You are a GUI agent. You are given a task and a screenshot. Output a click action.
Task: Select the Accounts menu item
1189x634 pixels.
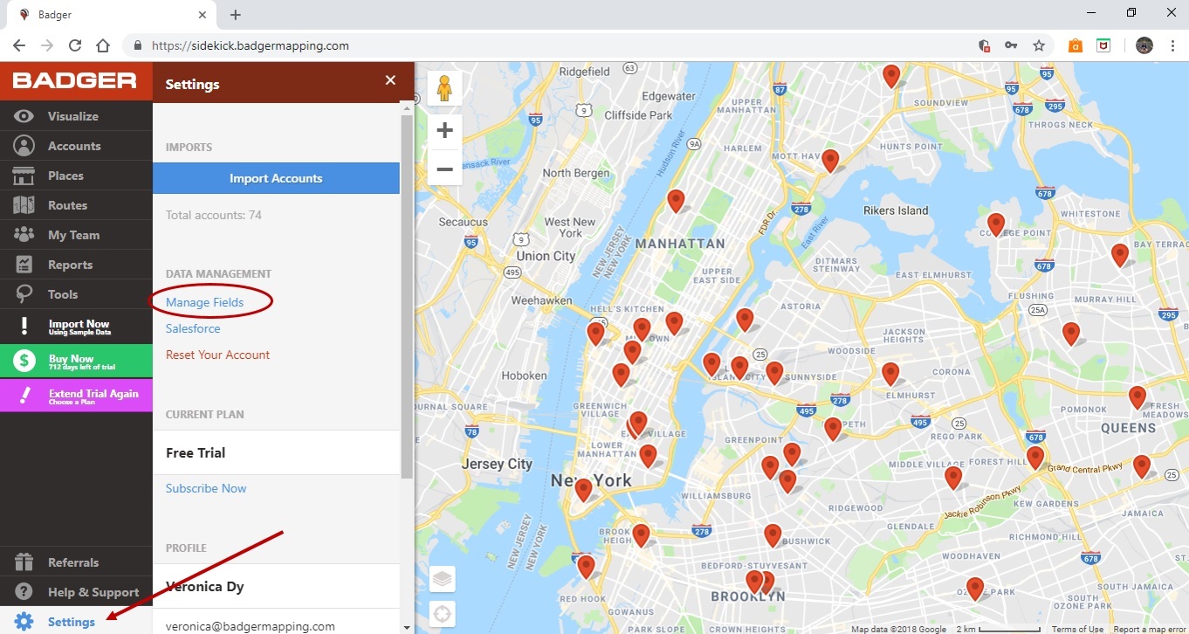76,146
